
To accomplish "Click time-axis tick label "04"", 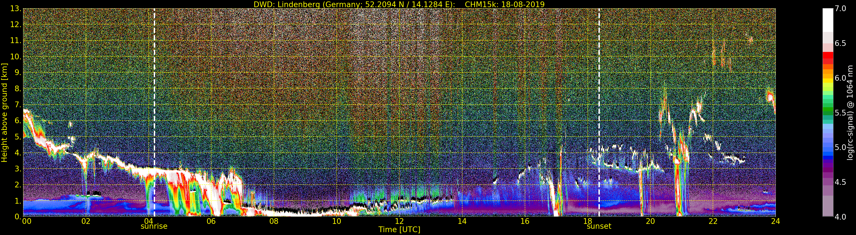I will [x=148, y=221].
